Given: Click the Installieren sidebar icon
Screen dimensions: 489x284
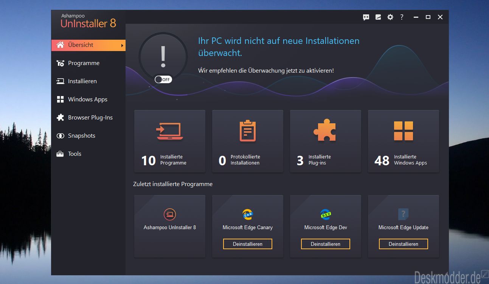Looking at the screenshot, I should coord(60,81).
